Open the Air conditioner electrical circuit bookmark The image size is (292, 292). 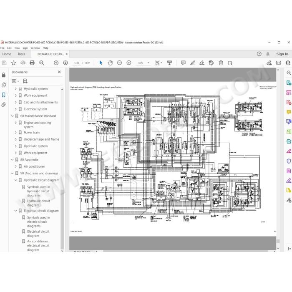pos(38,246)
